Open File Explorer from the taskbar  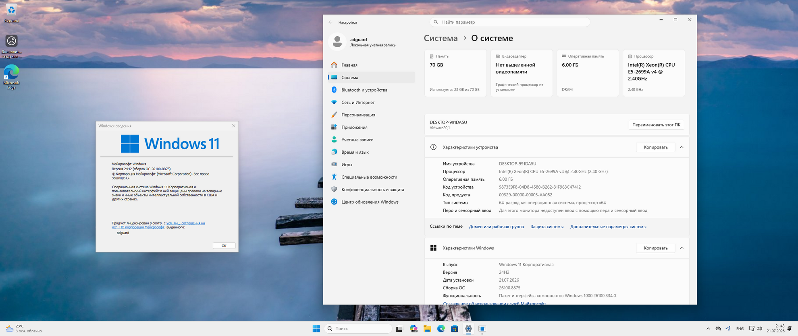point(427,329)
